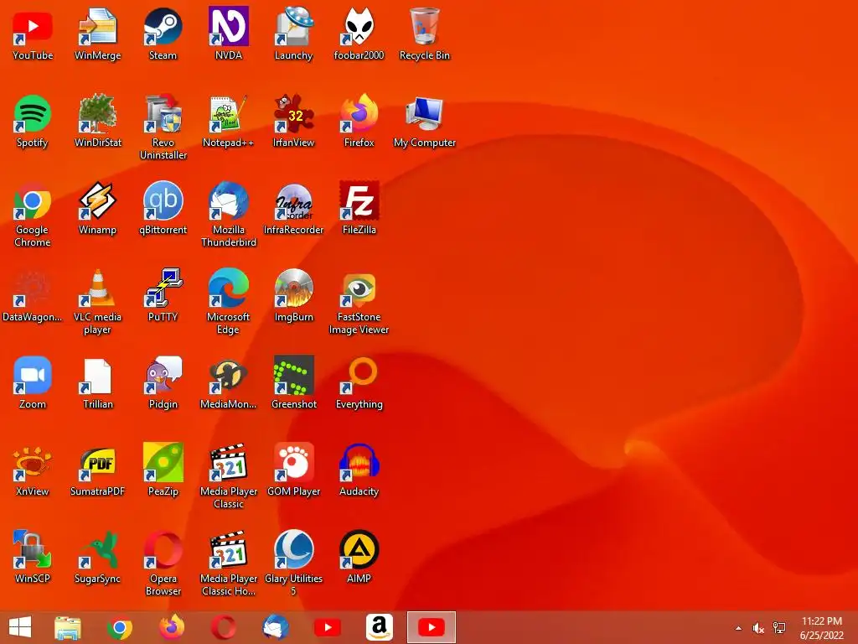Viewport: 858px width, 644px height.
Task: Open the Amazon taskbar shortcut
Action: (380, 627)
